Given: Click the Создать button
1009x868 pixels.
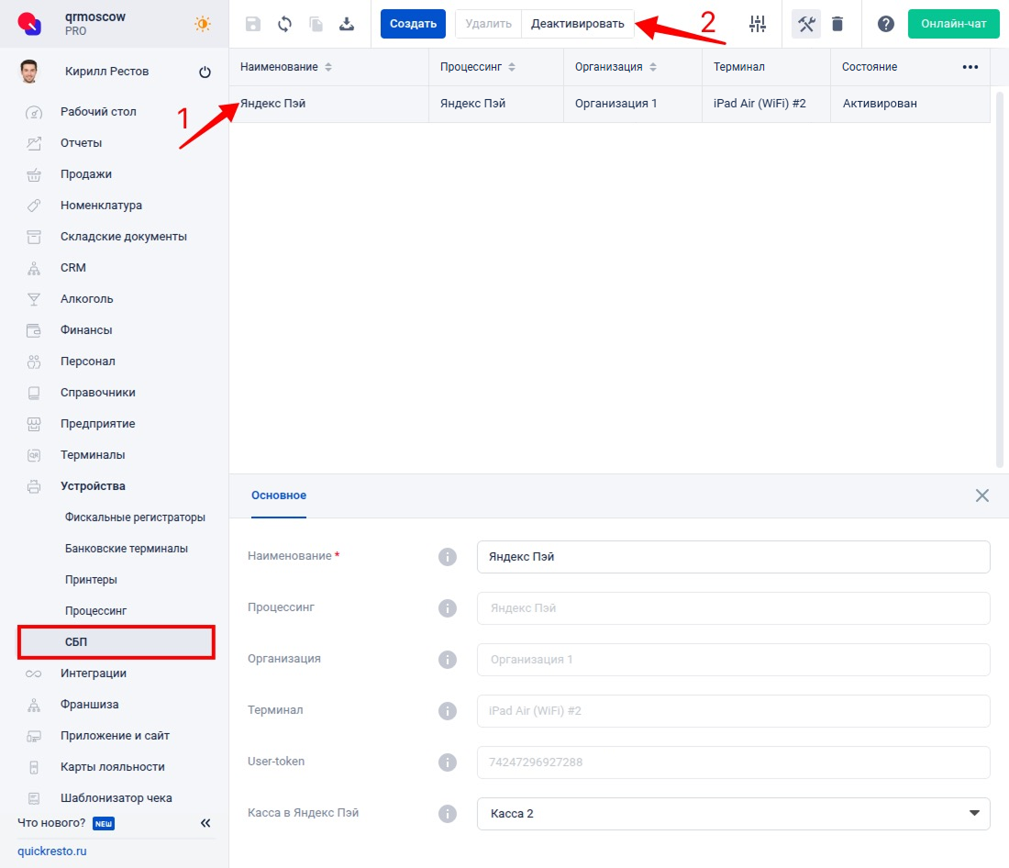Looking at the screenshot, I should point(413,24).
